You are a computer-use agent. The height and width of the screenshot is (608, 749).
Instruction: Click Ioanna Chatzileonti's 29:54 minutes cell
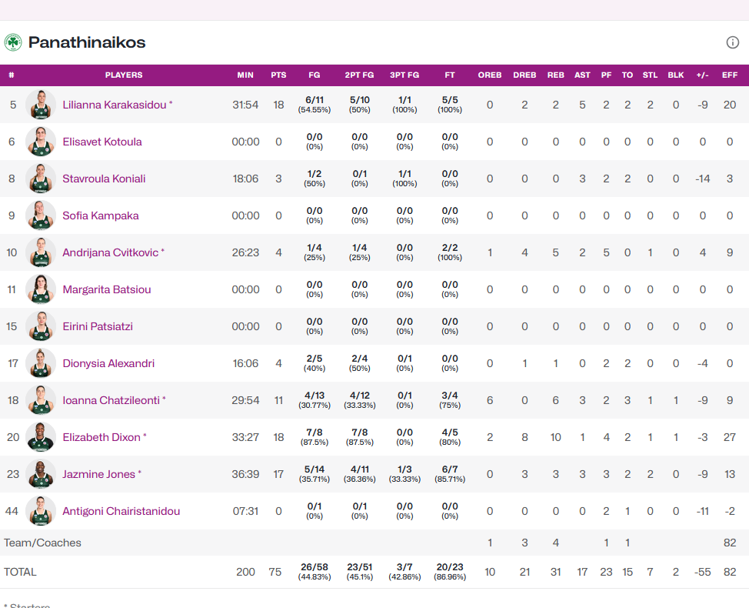tap(245, 400)
